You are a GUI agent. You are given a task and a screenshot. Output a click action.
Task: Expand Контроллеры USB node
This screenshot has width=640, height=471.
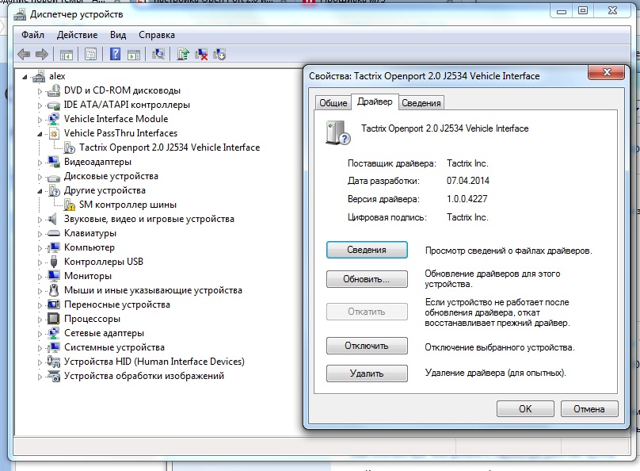pos(40,262)
